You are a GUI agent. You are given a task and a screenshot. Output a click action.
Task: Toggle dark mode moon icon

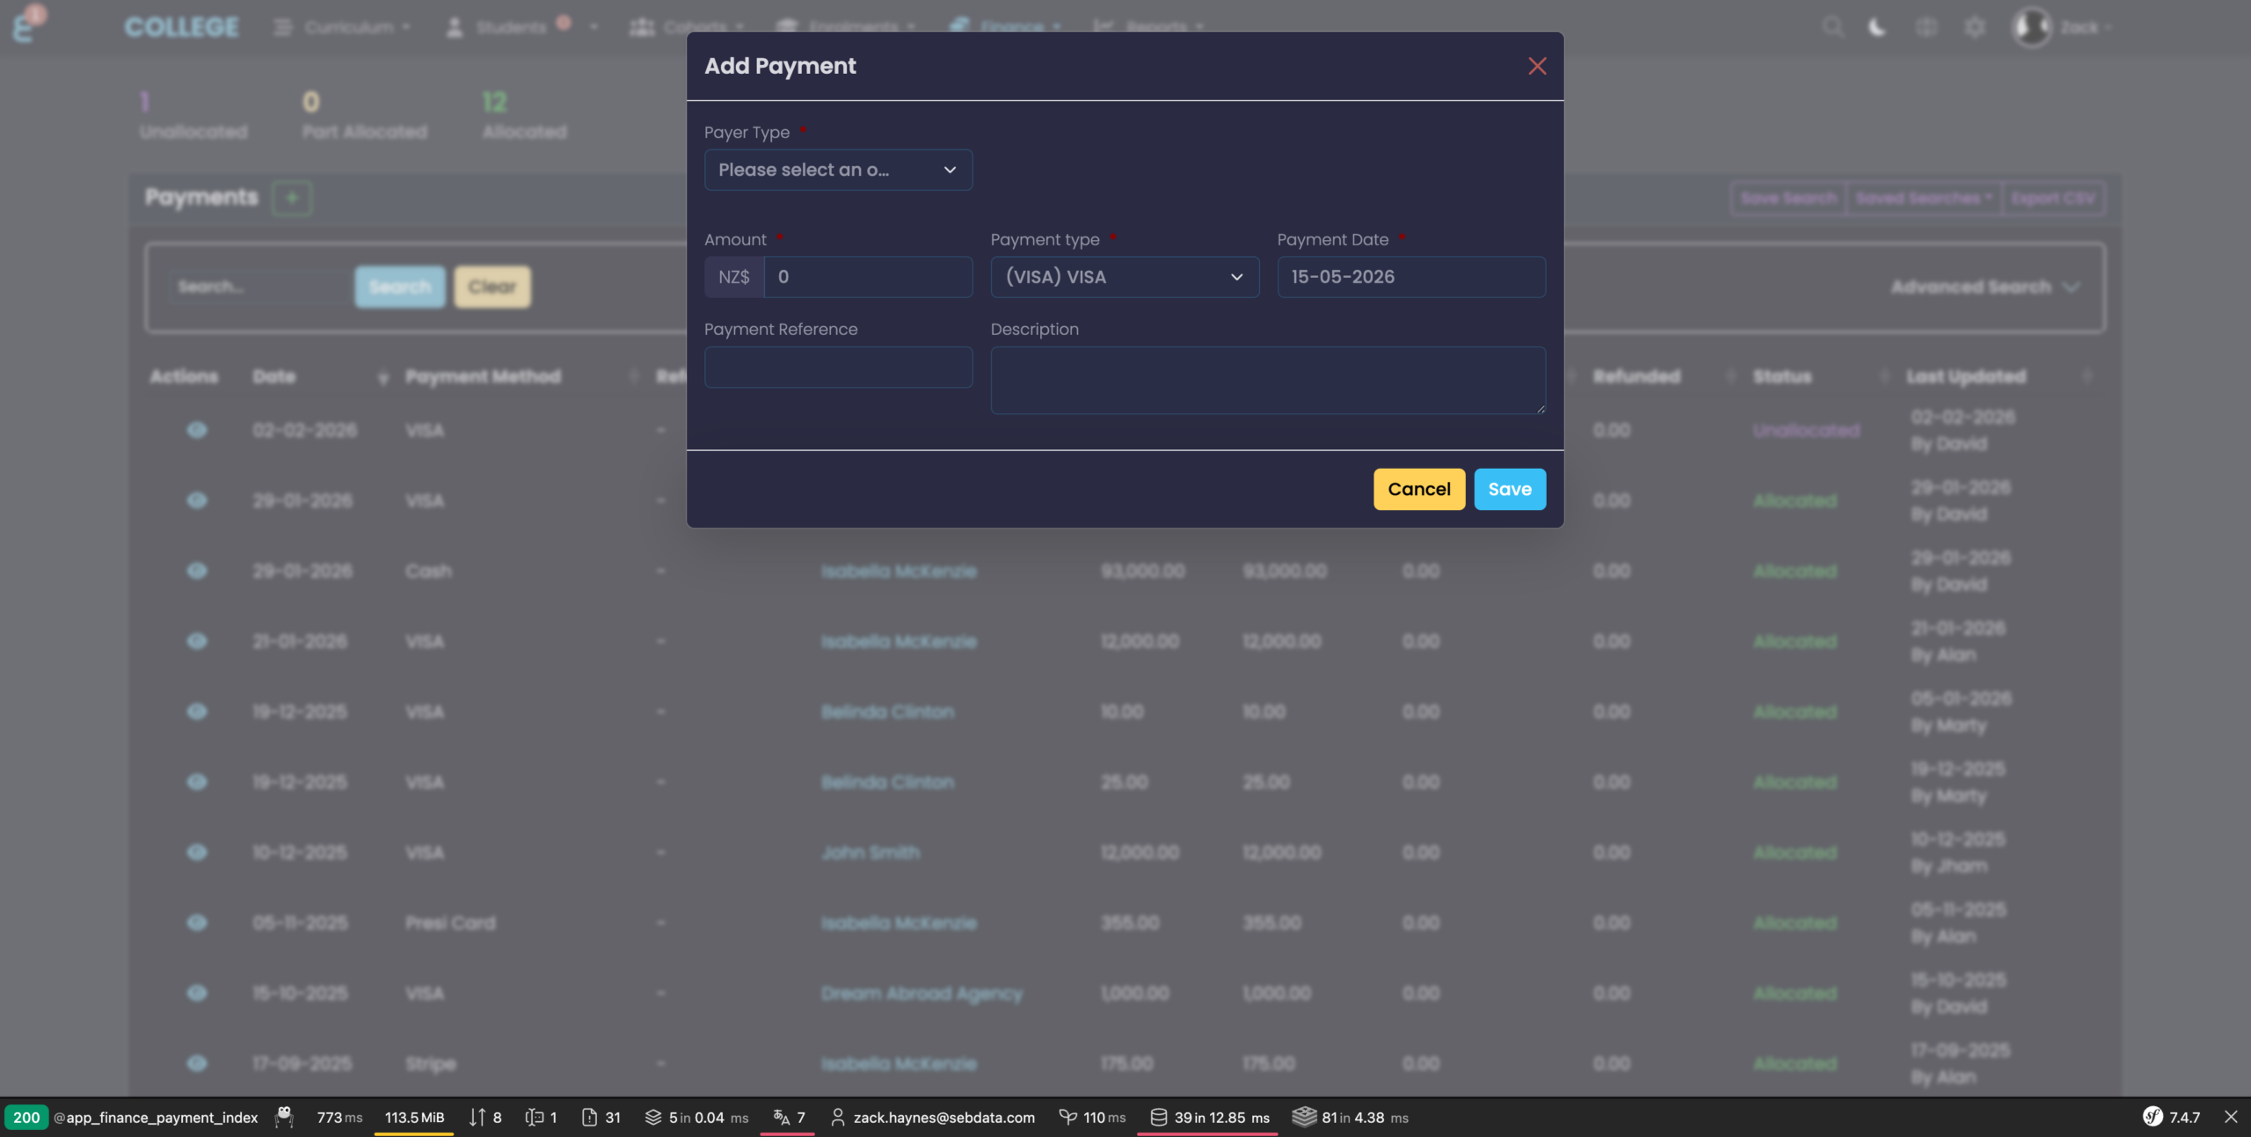(1877, 27)
